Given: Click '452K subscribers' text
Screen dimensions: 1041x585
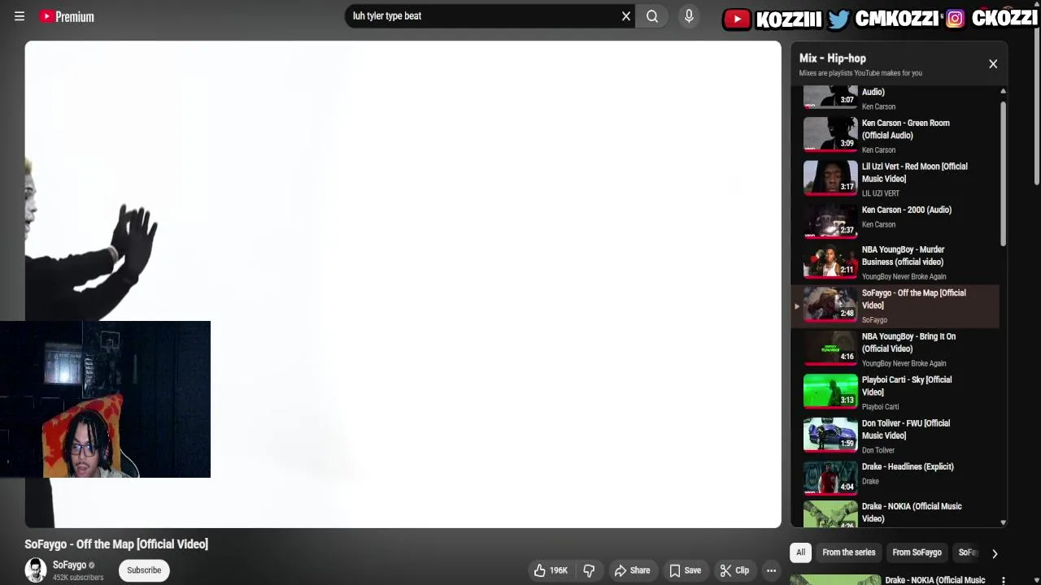Looking at the screenshot, I should pos(78,578).
